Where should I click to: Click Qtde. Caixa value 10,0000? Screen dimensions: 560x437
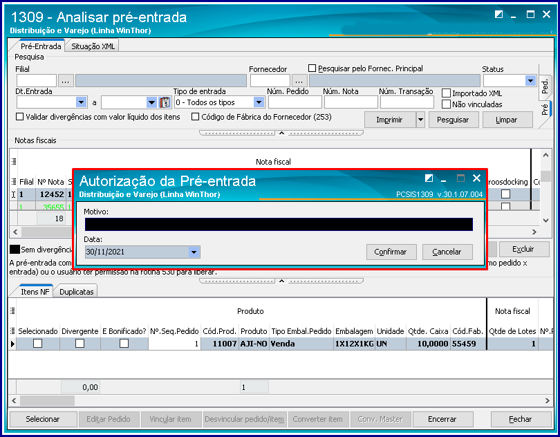[x=428, y=344]
